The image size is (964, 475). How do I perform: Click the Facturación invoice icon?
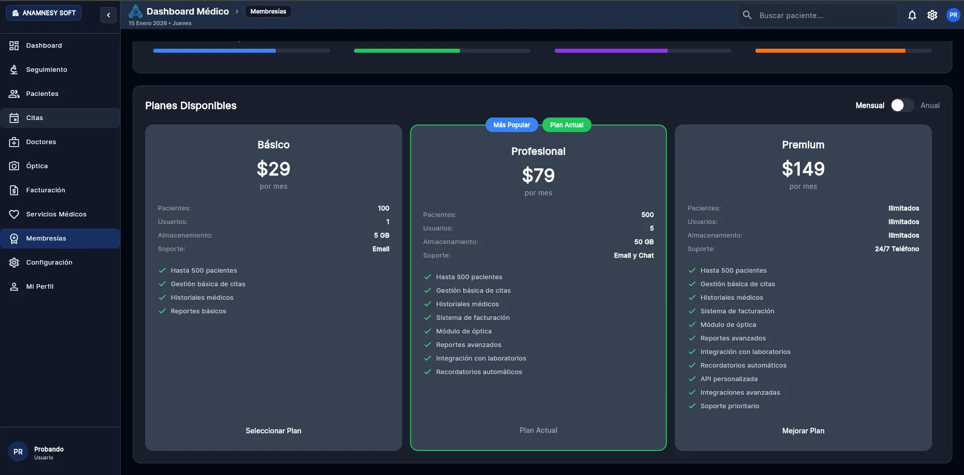(x=14, y=190)
